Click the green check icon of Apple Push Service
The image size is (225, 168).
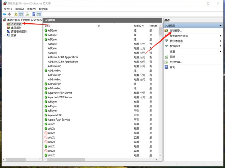click(46, 120)
